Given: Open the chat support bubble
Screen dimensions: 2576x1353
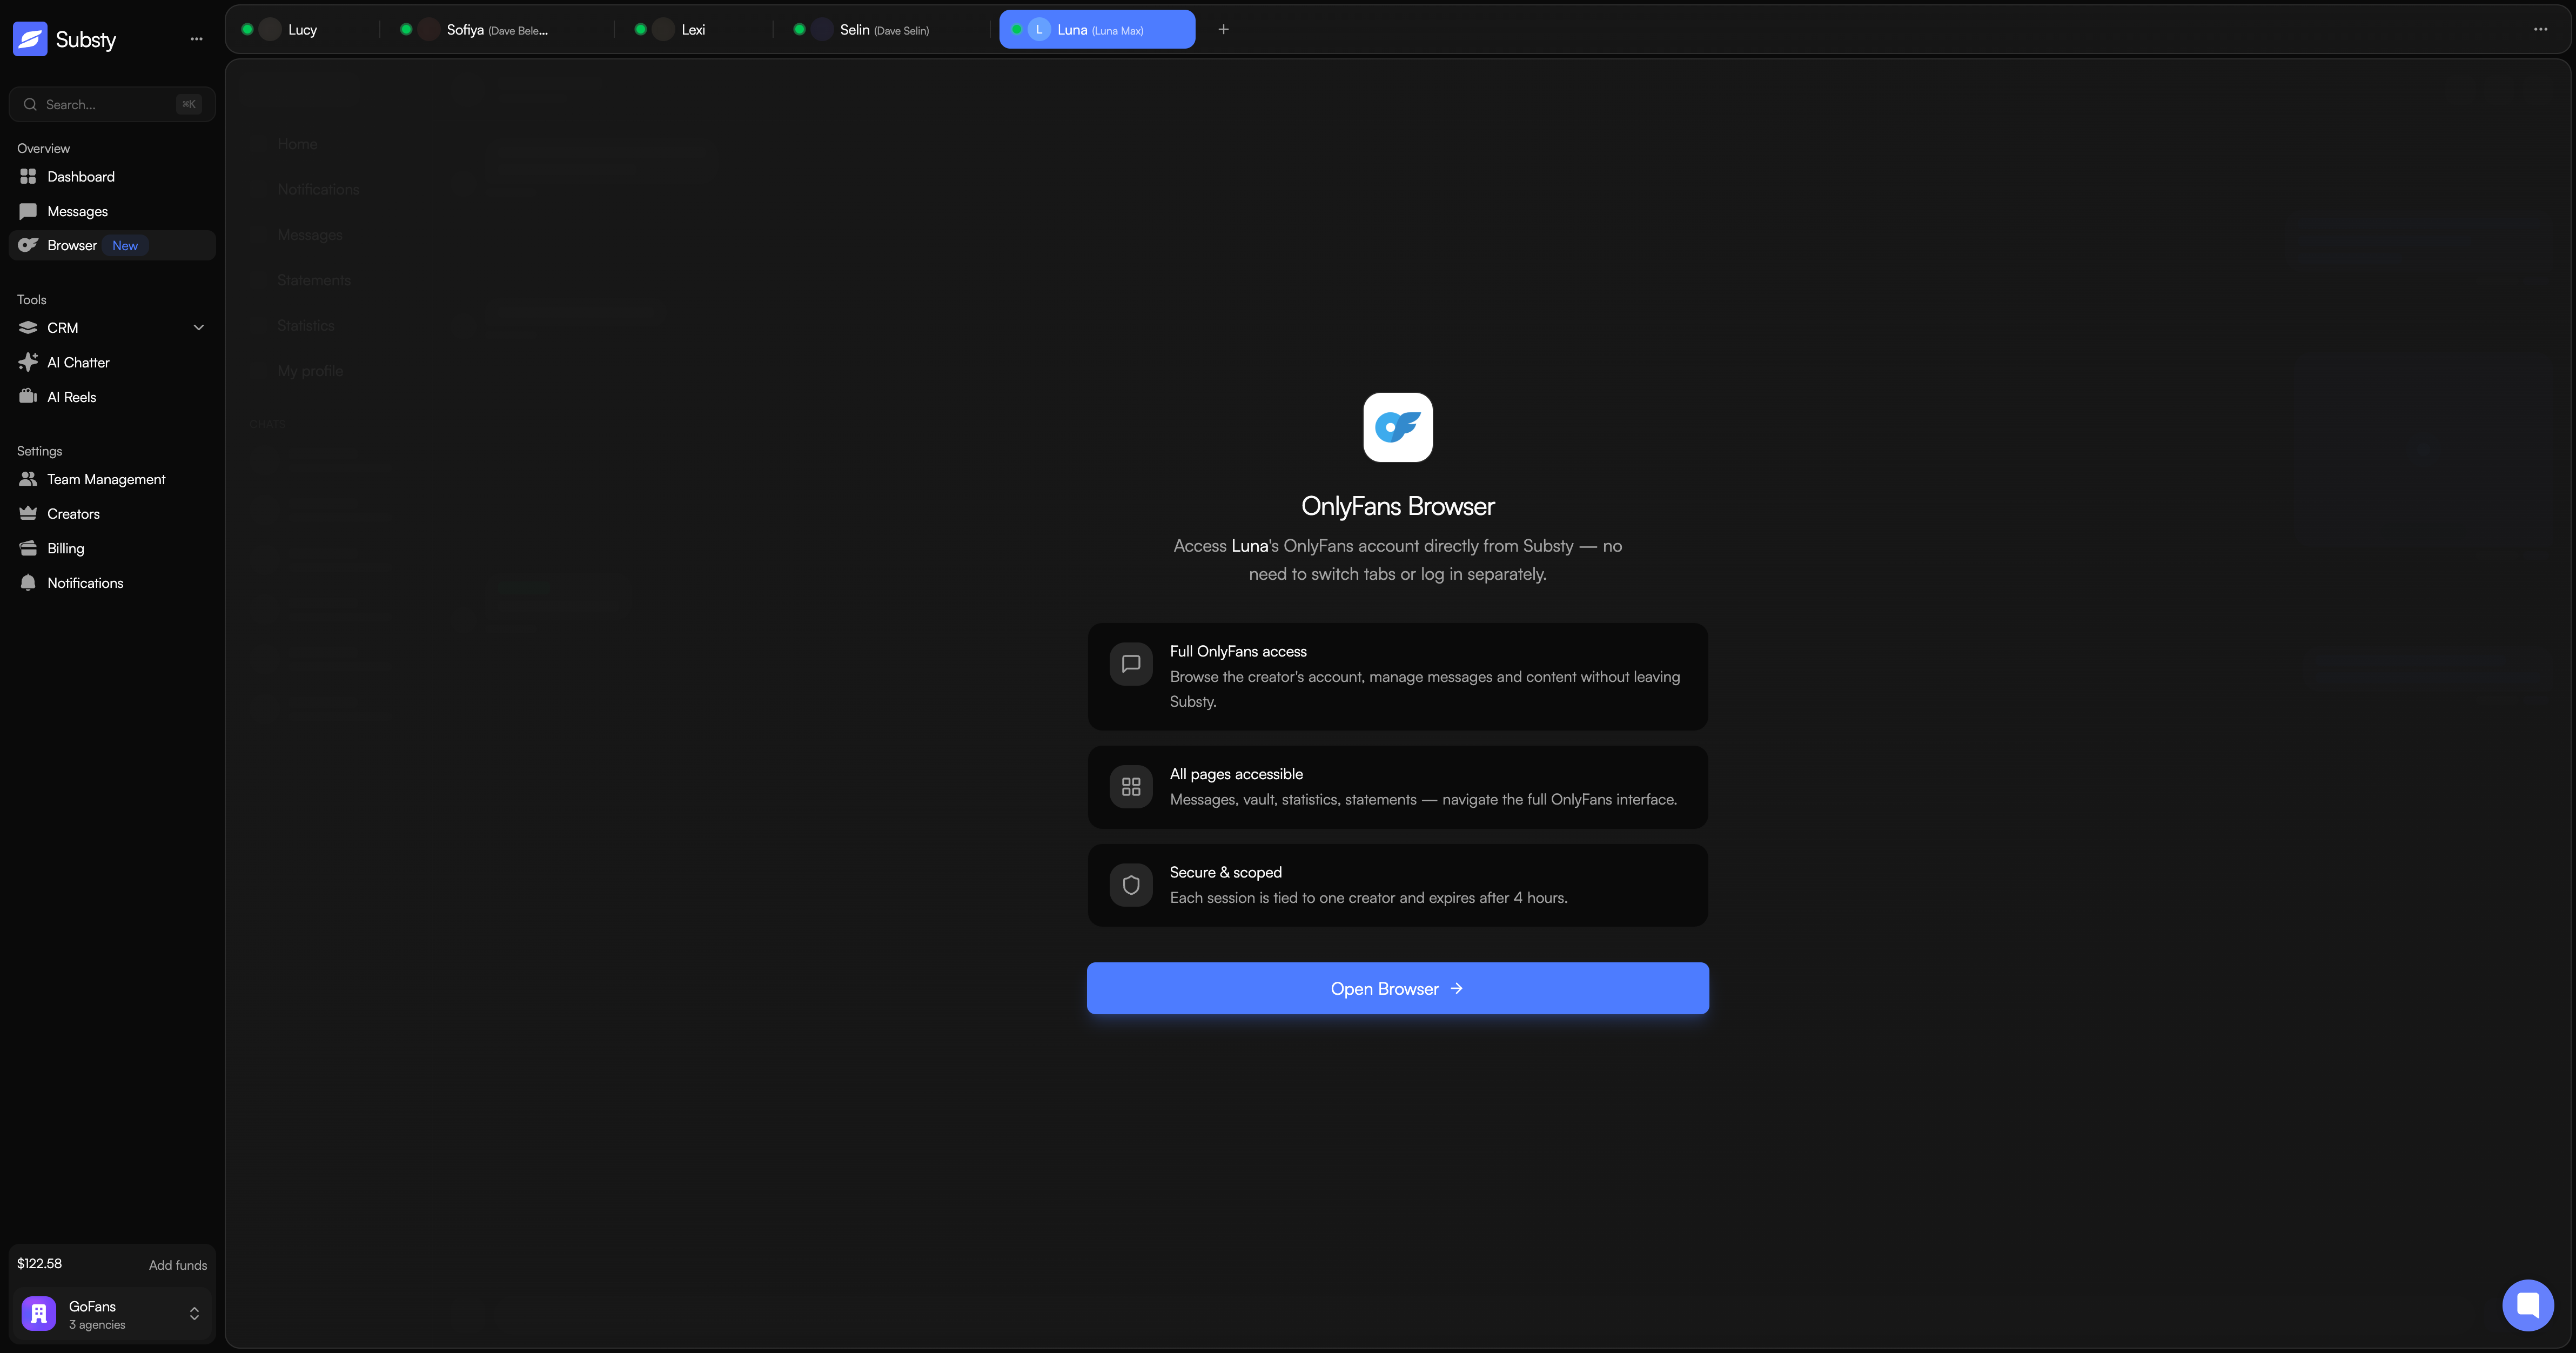Looking at the screenshot, I should click(x=2527, y=1305).
